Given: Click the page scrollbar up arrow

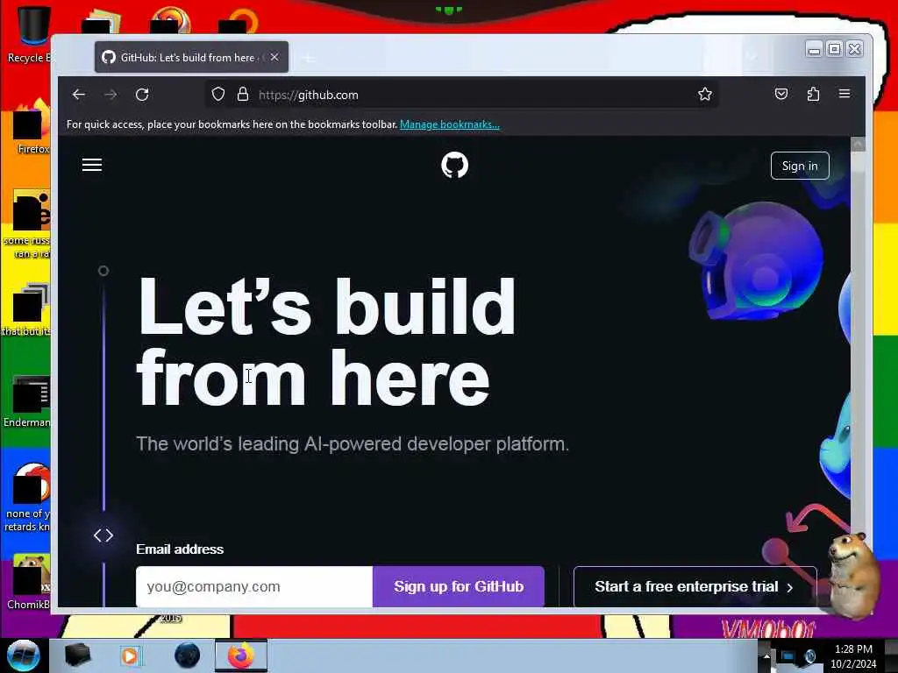Looking at the screenshot, I should click(x=858, y=145).
